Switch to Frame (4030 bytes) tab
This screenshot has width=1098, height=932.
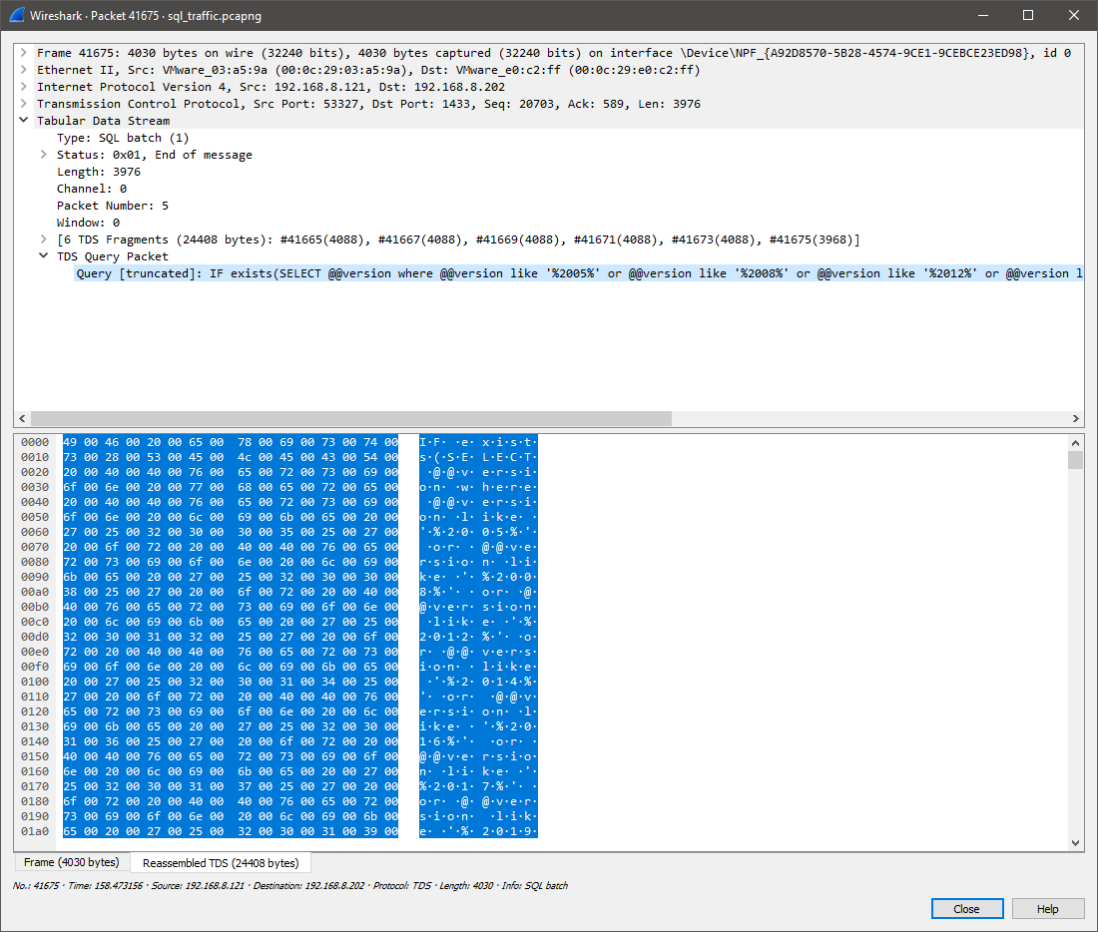coord(71,862)
